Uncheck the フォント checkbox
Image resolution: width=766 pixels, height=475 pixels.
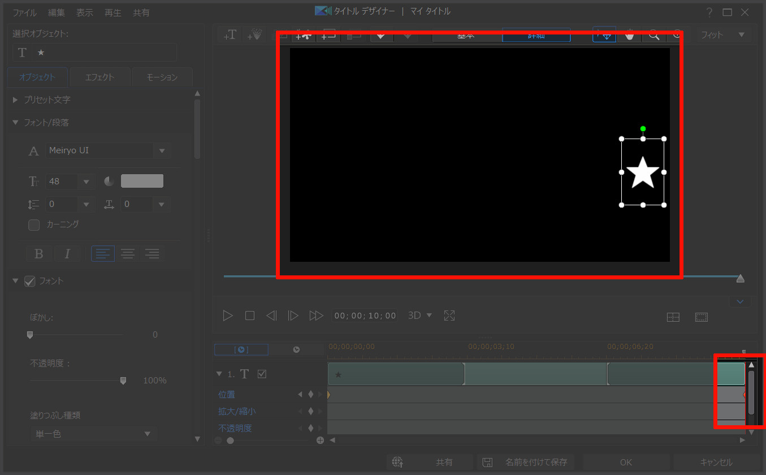point(30,281)
